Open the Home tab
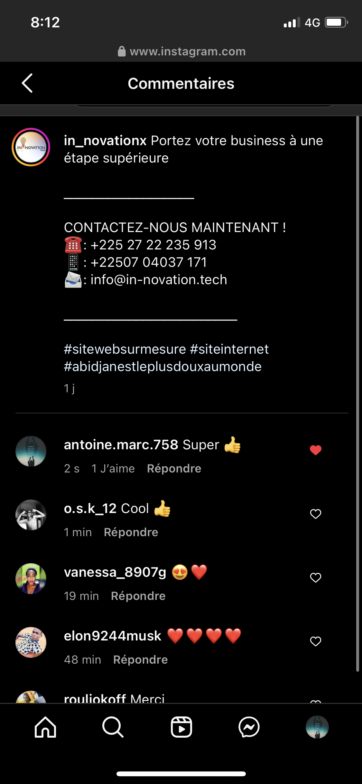This screenshot has width=362, height=784. pyautogui.click(x=45, y=727)
